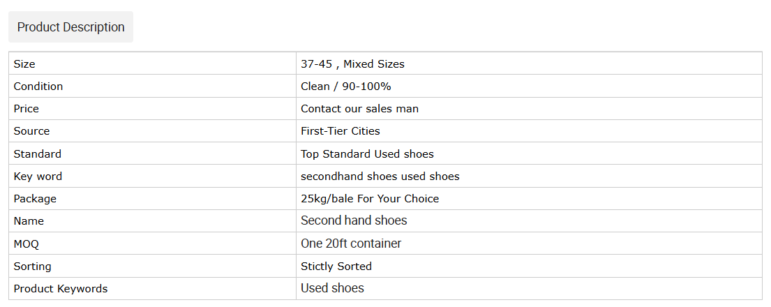
Task: Click 'Contact our sales man' text
Action: pyautogui.click(x=359, y=109)
